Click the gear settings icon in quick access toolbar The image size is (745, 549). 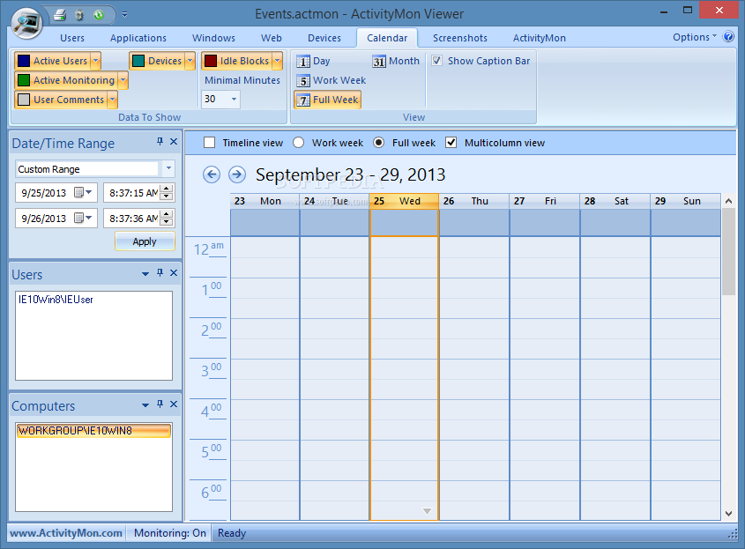[79, 15]
